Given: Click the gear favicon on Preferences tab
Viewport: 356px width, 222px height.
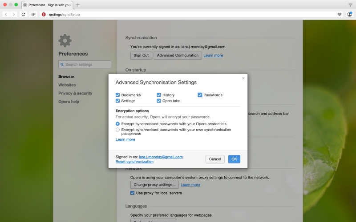Looking at the screenshot, I should (25, 5).
